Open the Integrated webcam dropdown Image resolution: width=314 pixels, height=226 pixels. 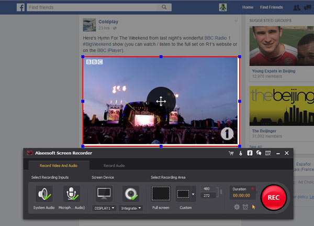coord(131,208)
